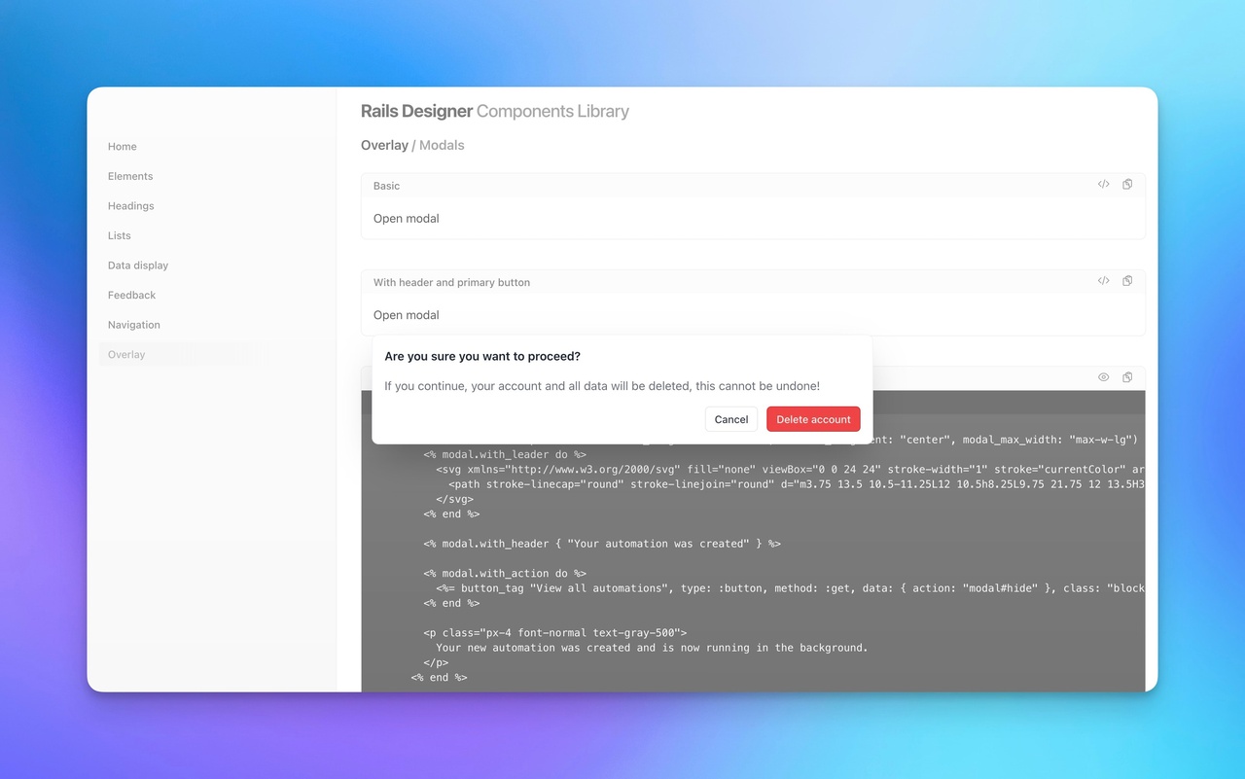Select the code toggle icon on the second example
The width and height of the screenshot is (1245, 779).
tap(1103, 280)
